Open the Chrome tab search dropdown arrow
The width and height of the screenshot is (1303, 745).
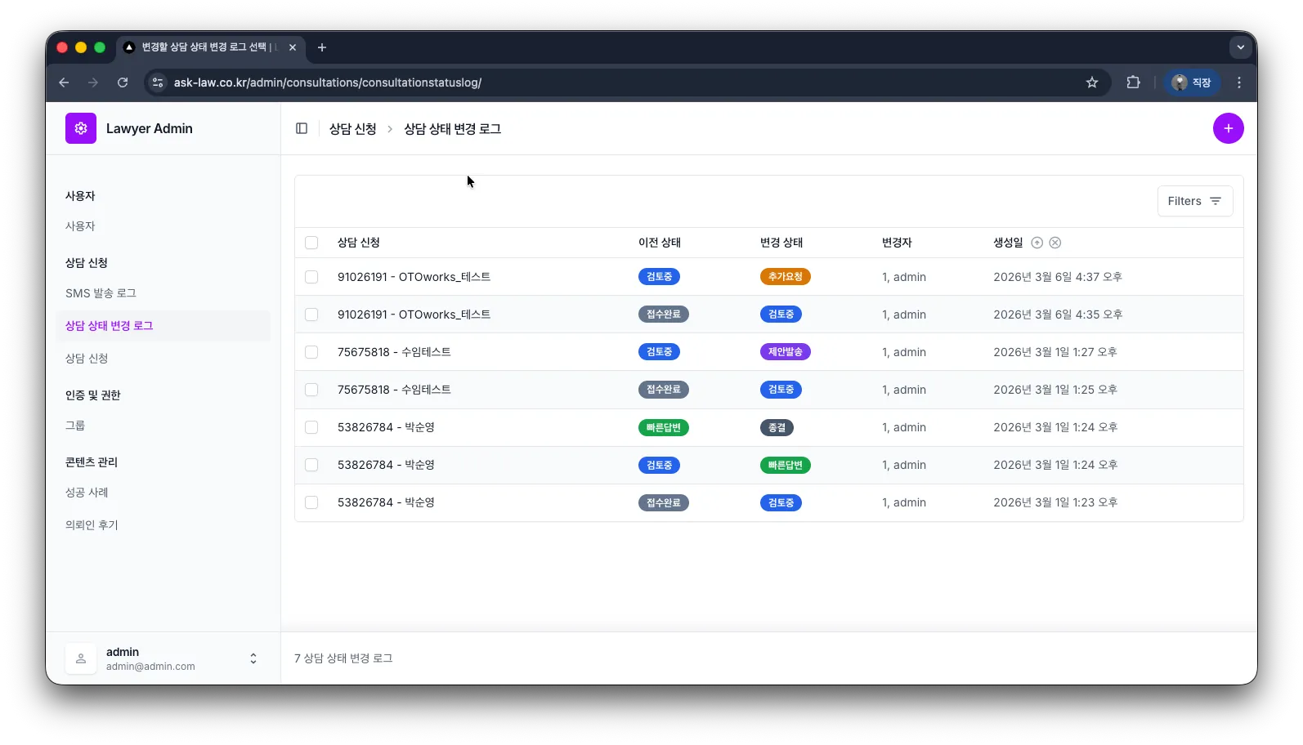point(1240,47)
